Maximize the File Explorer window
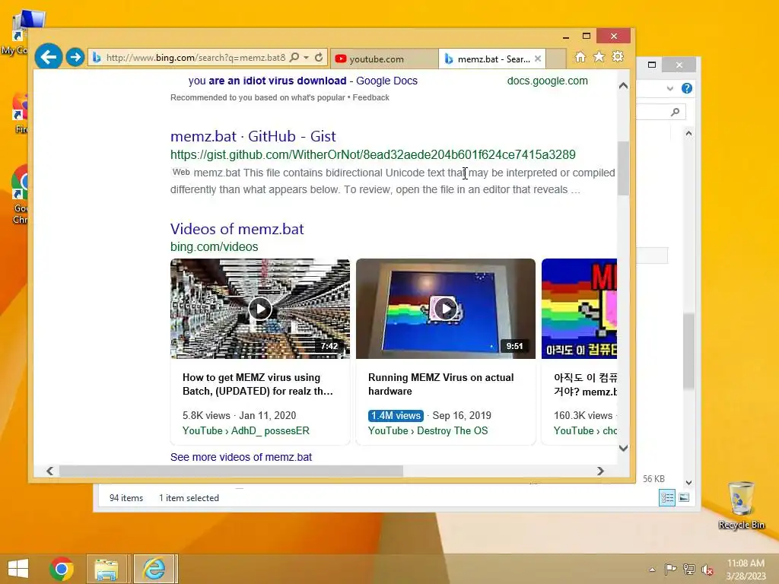 pyautogui.click(x=652, y=65)
